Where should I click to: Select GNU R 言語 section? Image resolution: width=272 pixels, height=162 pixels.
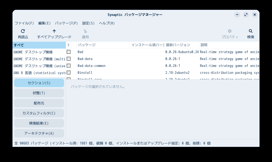(39, 73)
